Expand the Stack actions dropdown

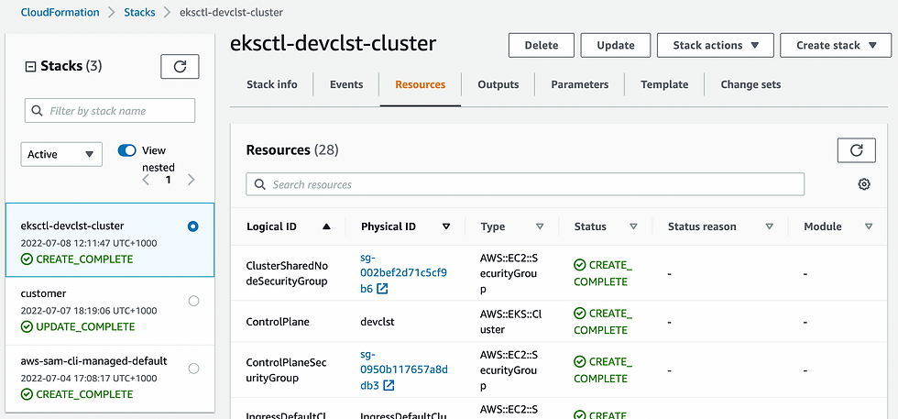pos(716,45)
